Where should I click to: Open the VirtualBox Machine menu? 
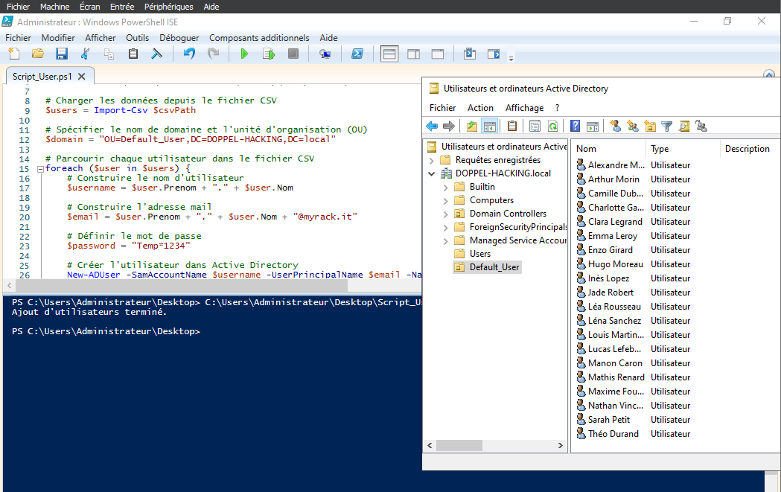tap(55, 7)
